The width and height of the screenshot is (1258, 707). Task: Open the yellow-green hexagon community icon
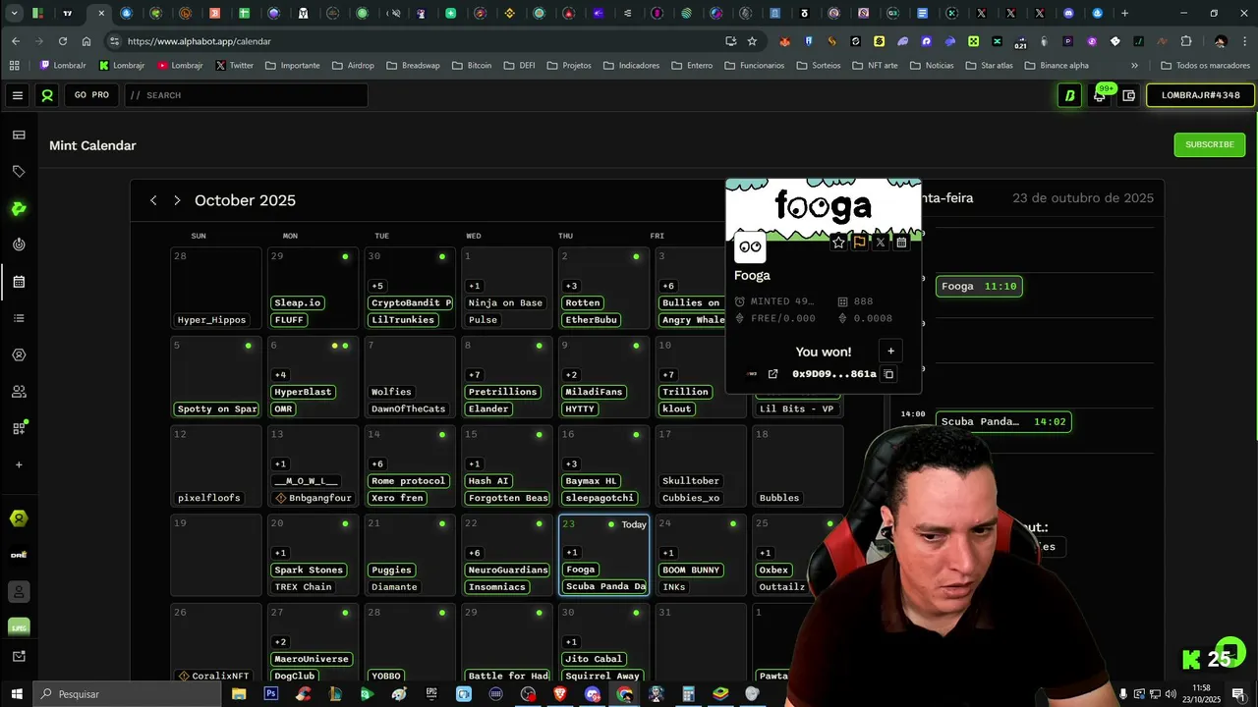19,518
